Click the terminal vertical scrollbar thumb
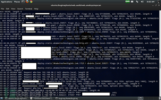Image resolution: width=161 pixels, height=100 pixels. click(x=160, y=66)
